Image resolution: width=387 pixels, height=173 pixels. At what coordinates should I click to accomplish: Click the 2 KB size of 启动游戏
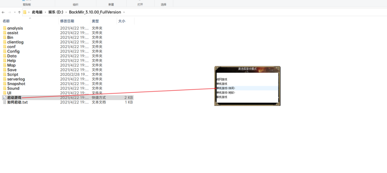tap(129, 97)
